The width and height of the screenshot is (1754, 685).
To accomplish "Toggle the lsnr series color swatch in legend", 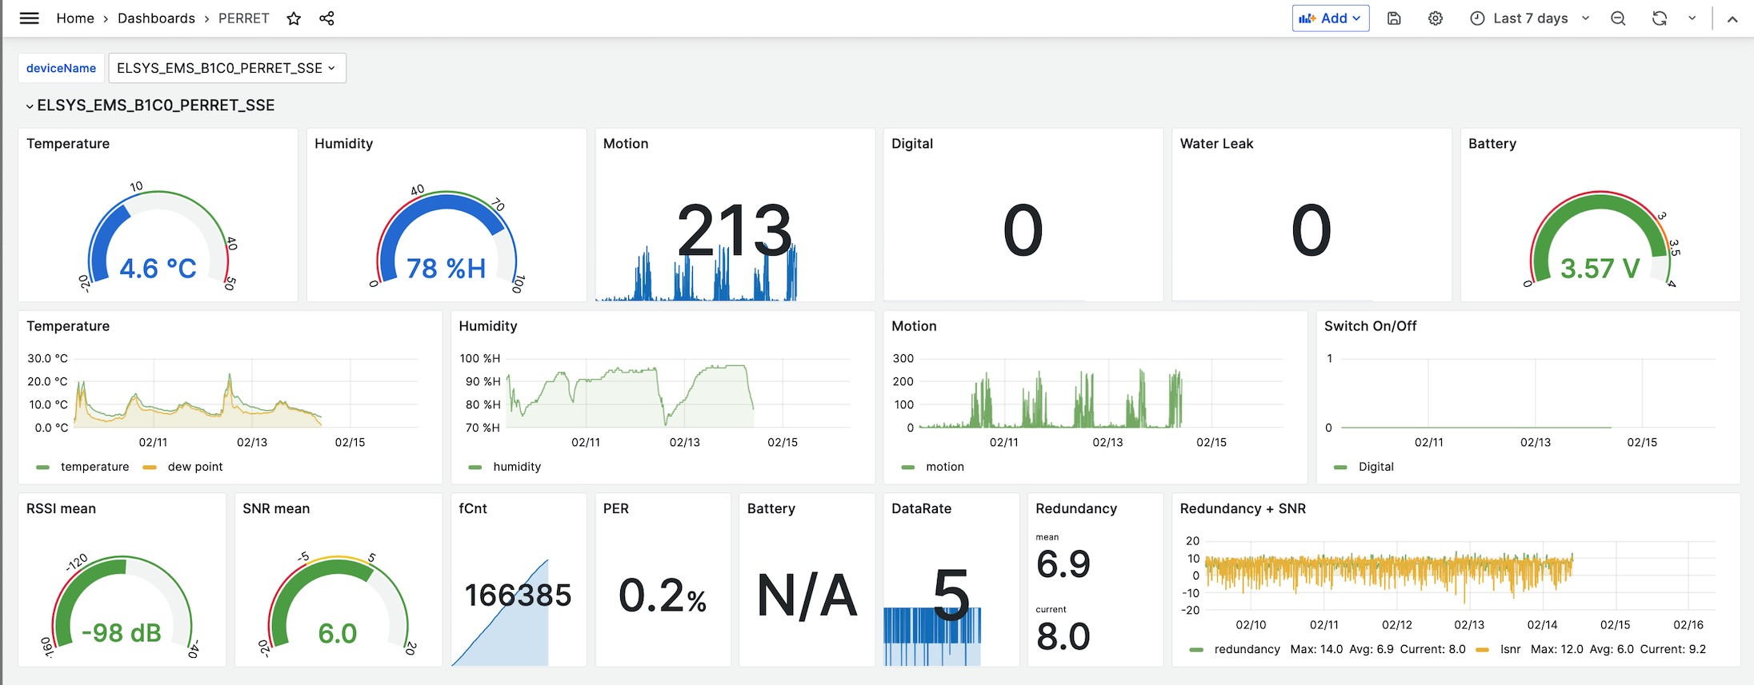I will point(1482,650).
